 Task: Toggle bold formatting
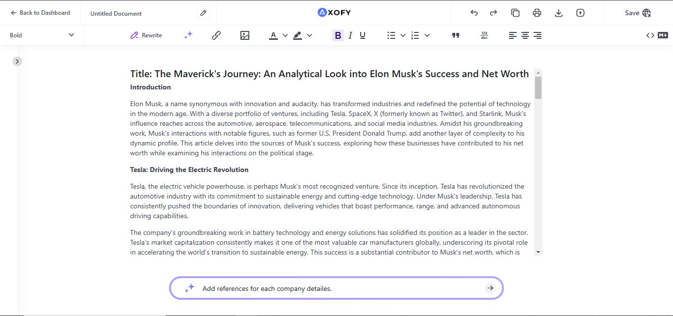(337, 35)
